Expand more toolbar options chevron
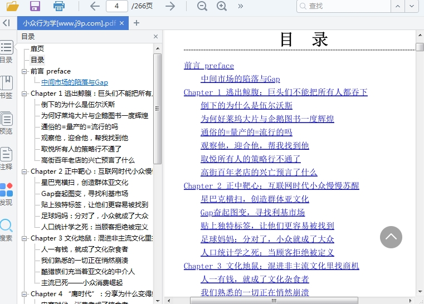The height and width of the screenshot is (304, 424). (241, 6)
